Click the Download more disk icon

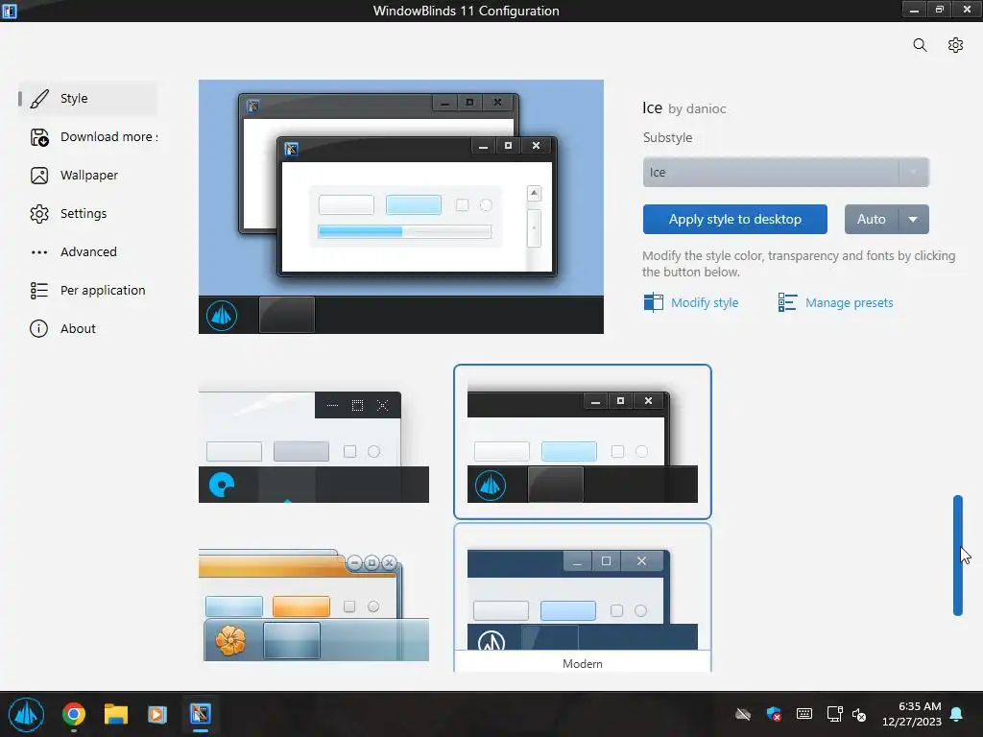[39, 136]
